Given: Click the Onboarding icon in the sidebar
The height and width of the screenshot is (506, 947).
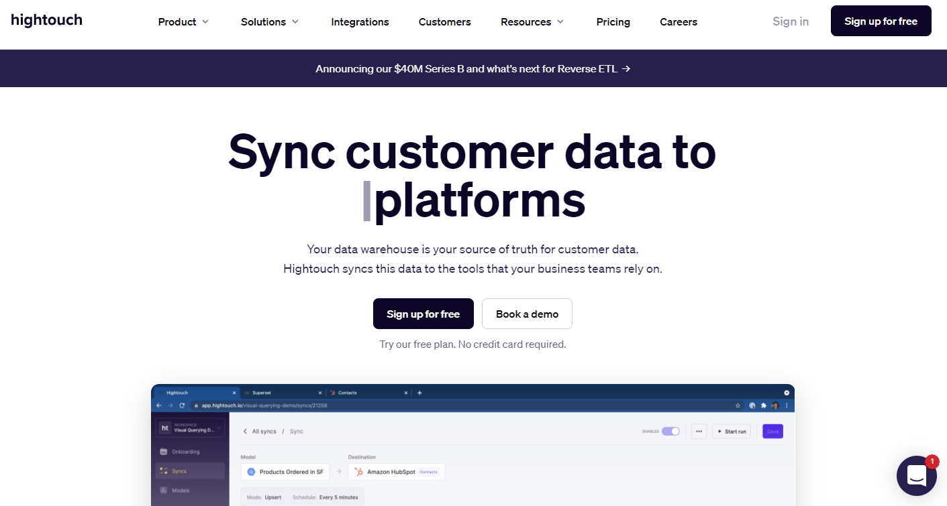Looking at the screenshot, I should pyautogui.click(x=162, y=452).
